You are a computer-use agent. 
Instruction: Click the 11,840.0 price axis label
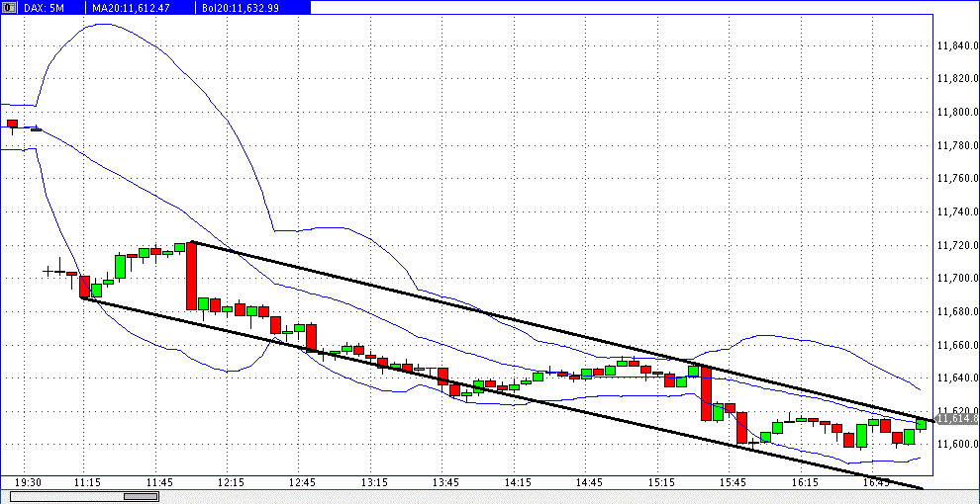pos(957,46)
